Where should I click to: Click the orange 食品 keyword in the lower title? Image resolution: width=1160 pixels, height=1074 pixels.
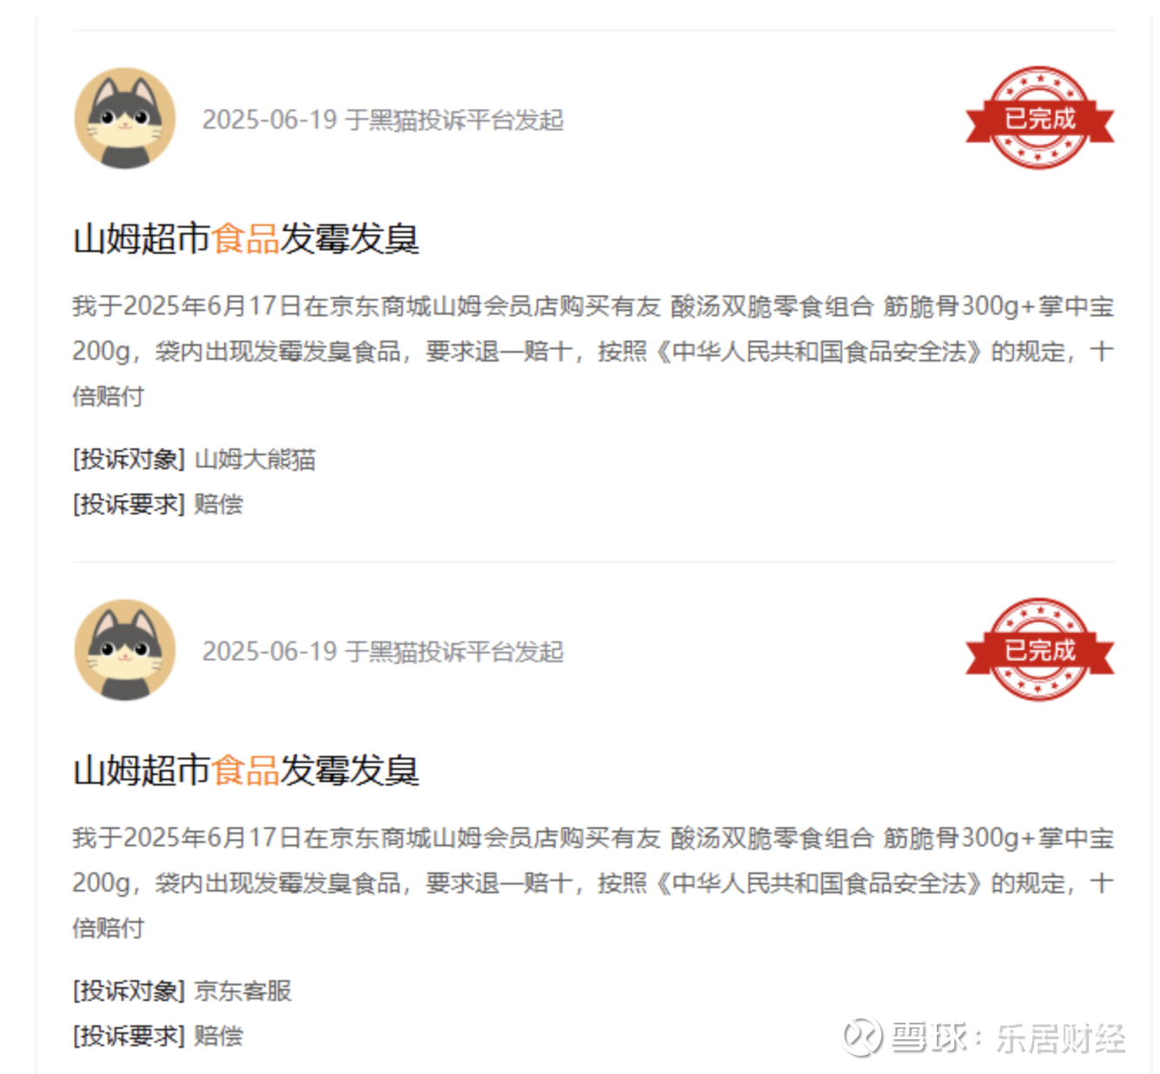[x=246, y=770]
